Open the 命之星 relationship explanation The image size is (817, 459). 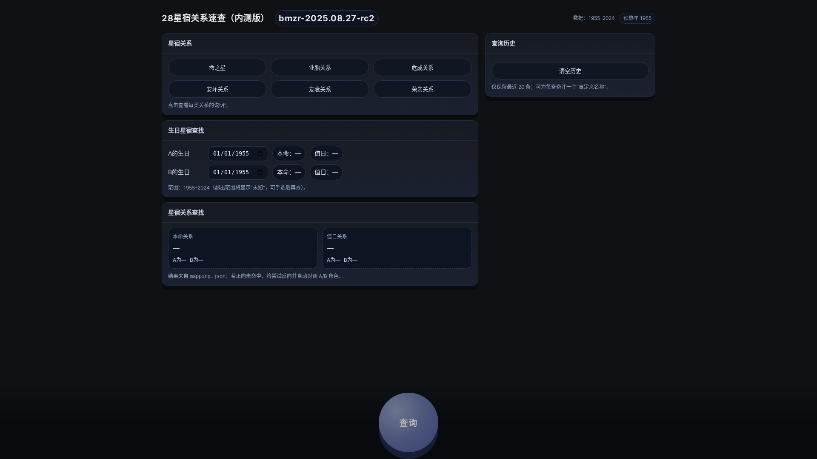217,68
